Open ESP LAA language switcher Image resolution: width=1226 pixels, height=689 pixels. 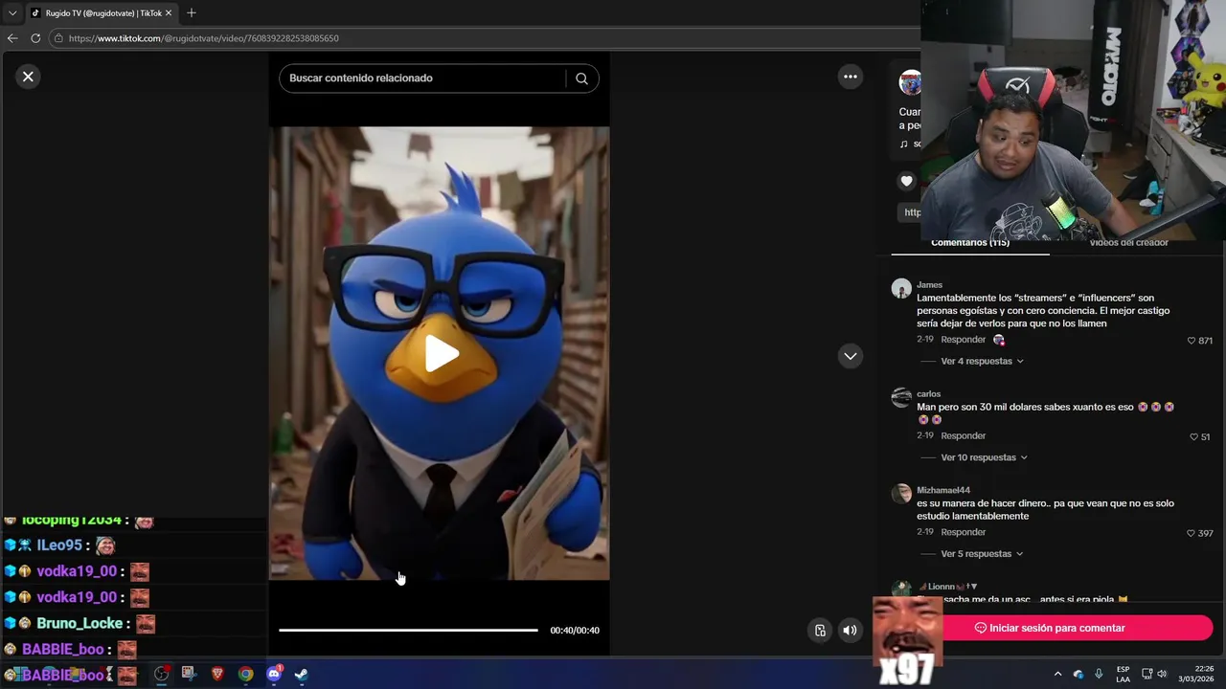pos(1123,674)
